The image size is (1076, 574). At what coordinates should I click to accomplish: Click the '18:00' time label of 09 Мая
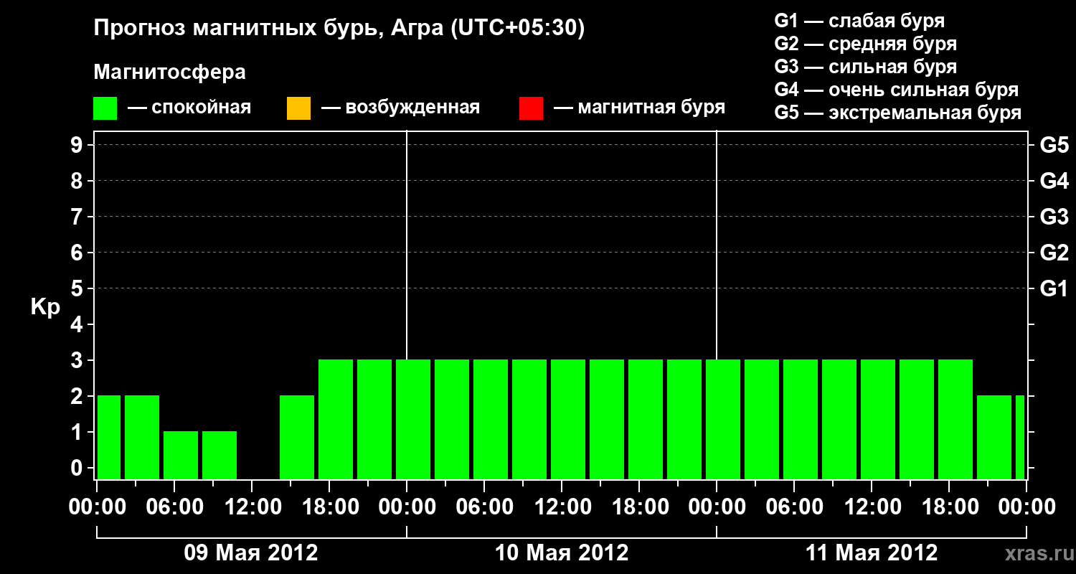point(329,507)
